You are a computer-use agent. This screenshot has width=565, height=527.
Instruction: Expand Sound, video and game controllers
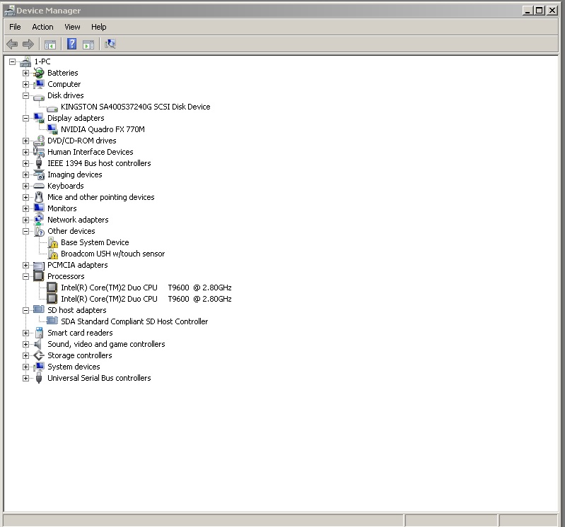point(25,344)
